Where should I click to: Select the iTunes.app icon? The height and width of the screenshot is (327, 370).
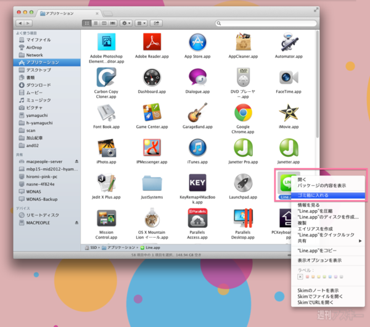[197, 148]
